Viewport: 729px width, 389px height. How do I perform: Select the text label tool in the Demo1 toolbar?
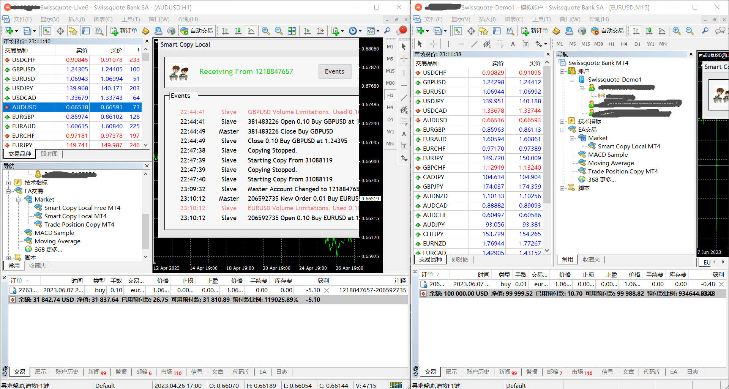tap(526, 44)
